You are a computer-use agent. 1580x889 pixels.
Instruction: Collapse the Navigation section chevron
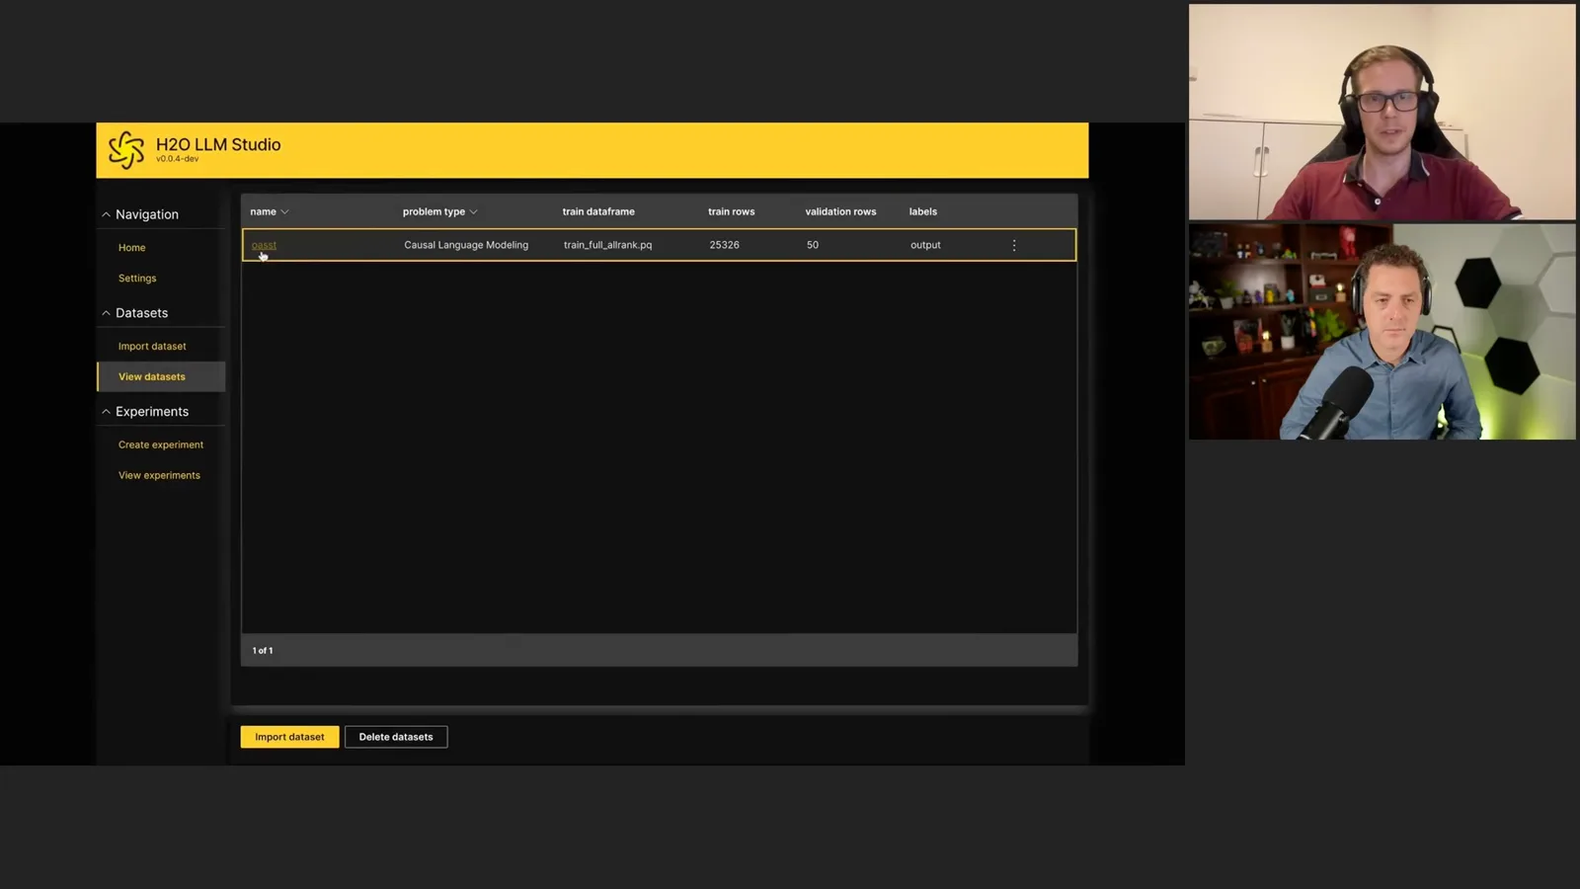tap(106, 214)
